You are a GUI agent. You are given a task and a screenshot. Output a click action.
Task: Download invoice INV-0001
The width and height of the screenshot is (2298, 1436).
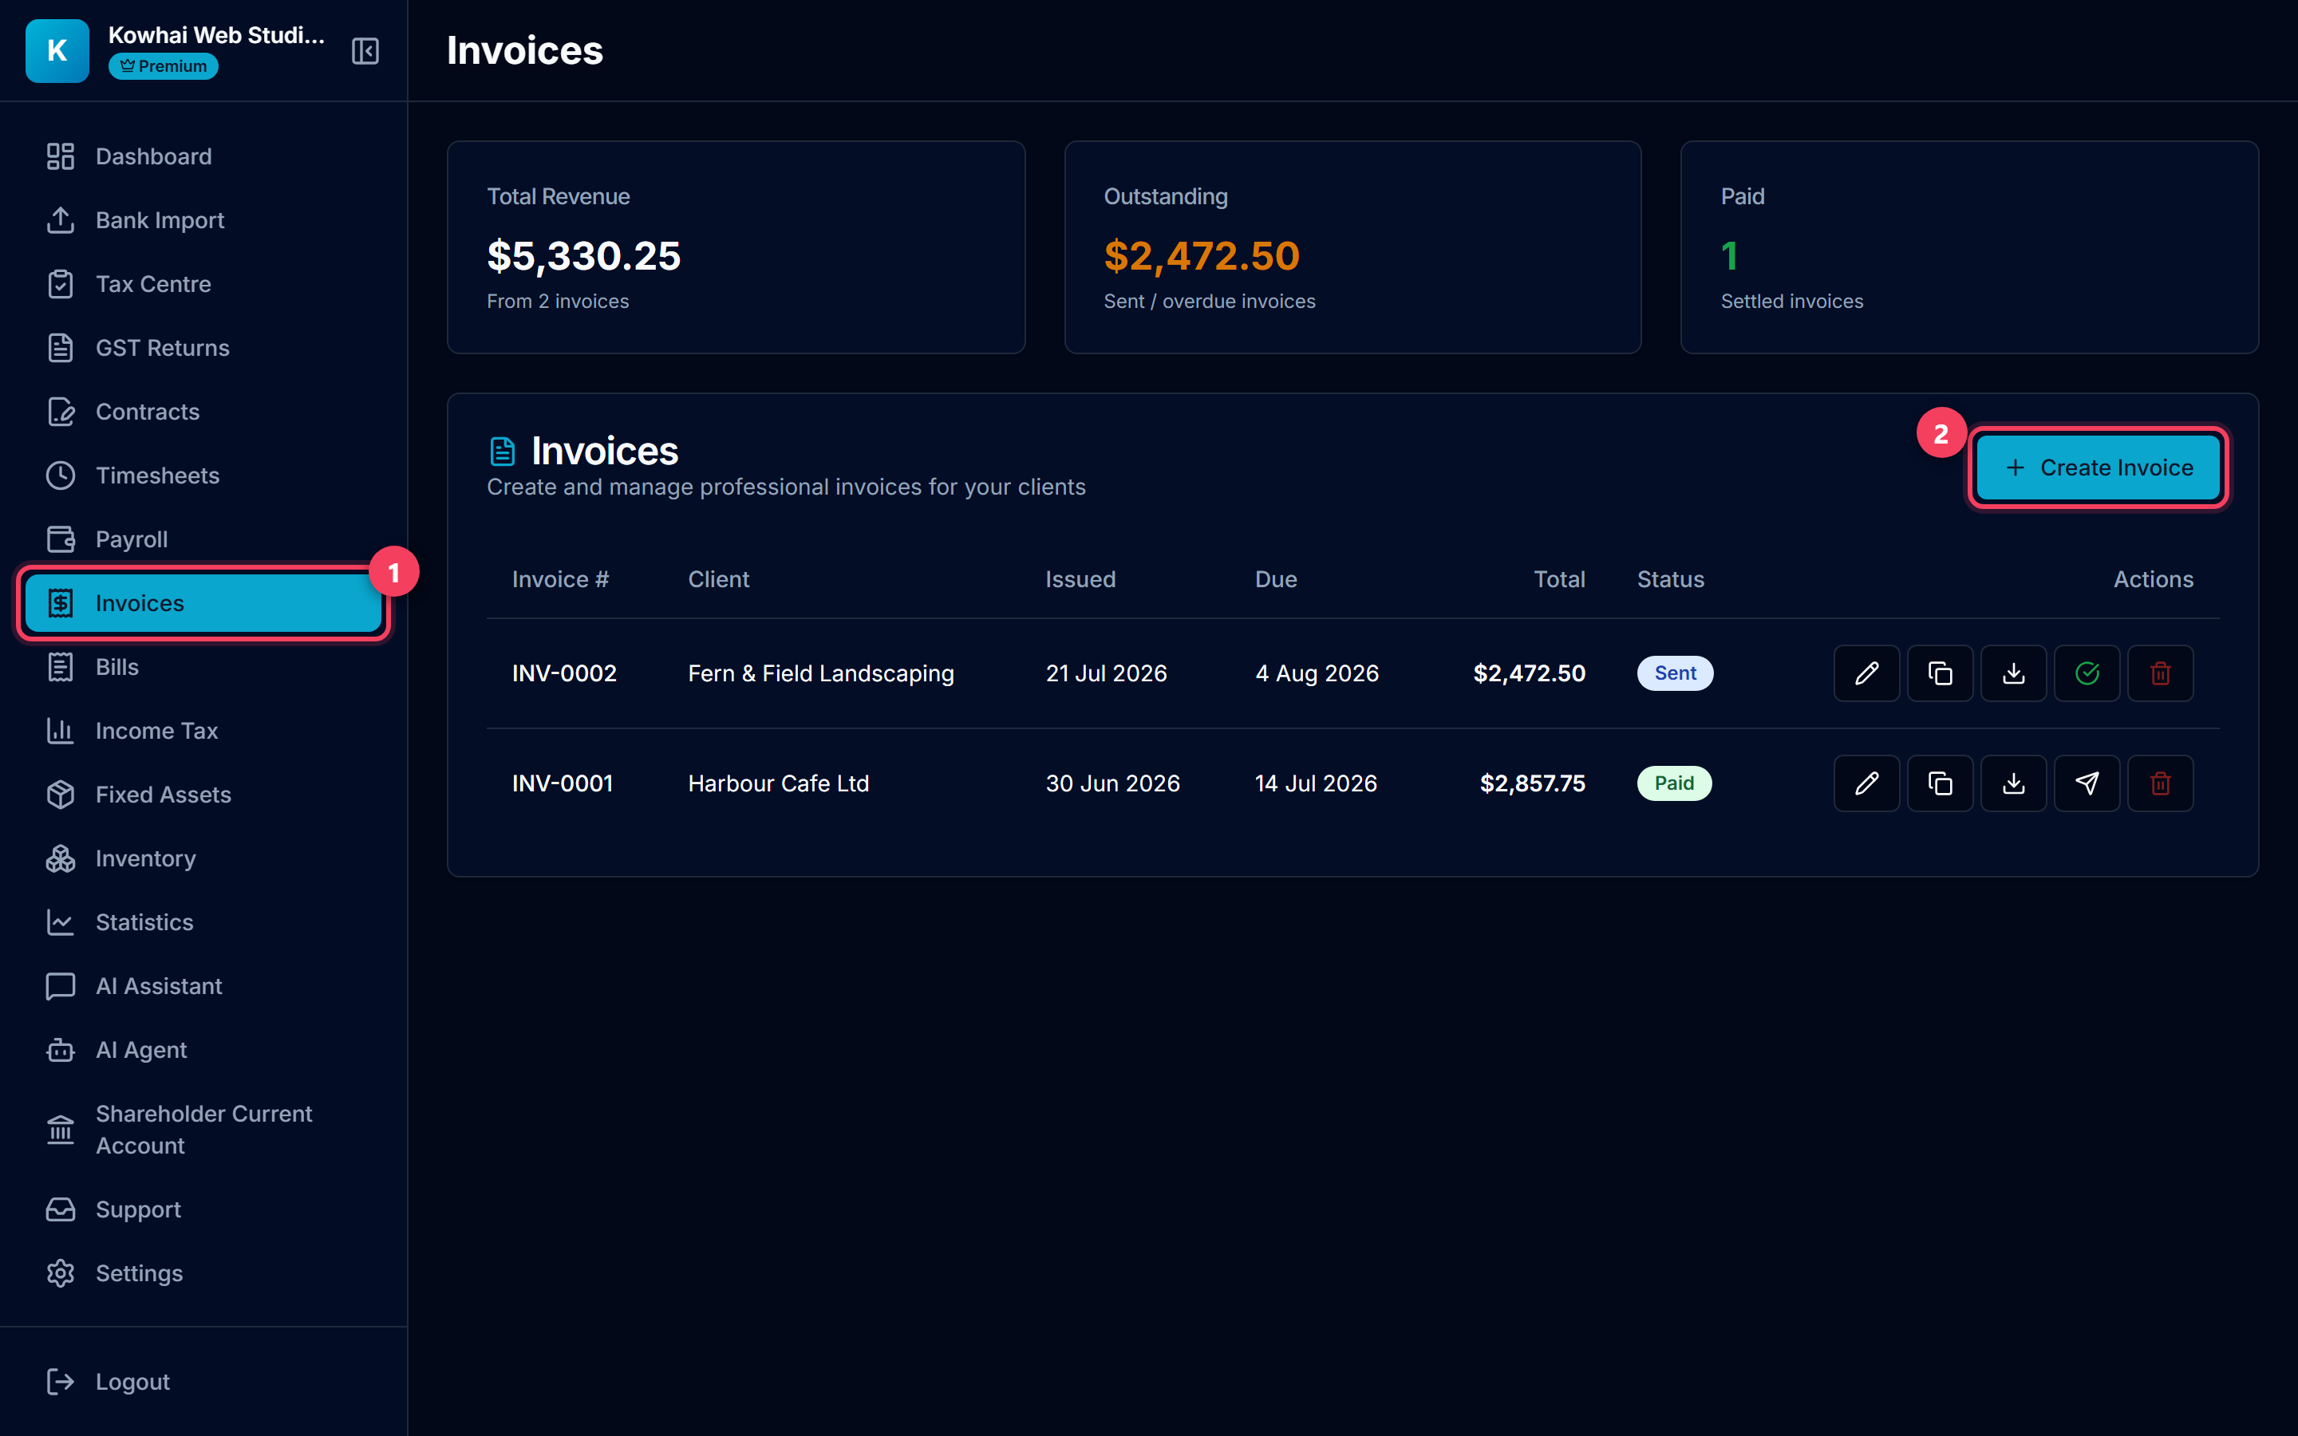tap(2013, 783)
